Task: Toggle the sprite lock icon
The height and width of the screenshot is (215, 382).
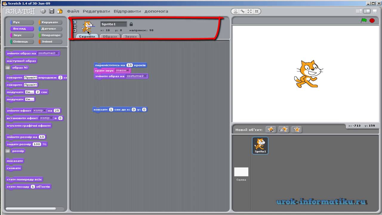Action: (x=131, y=24)
